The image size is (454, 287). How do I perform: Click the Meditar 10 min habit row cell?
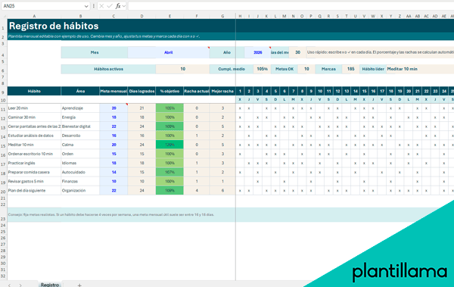pyautogui.click(x=34, y=145)
